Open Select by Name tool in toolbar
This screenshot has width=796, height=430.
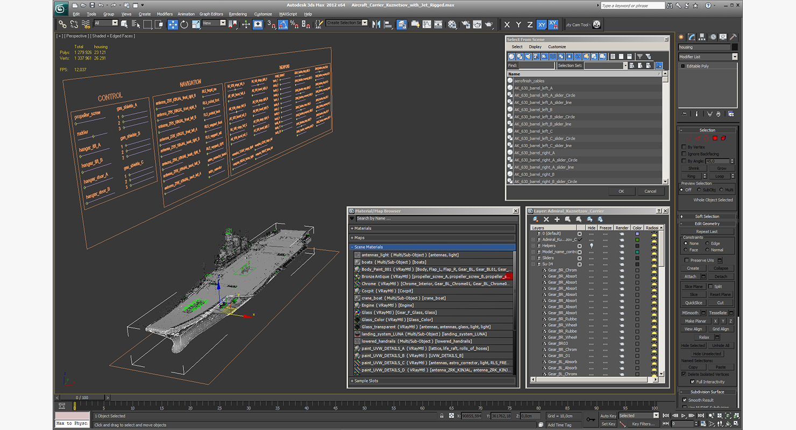(136, 24)
